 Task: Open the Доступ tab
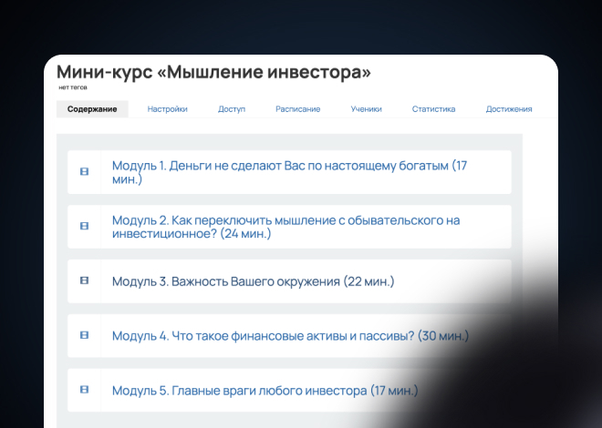(x=232, y=109)
